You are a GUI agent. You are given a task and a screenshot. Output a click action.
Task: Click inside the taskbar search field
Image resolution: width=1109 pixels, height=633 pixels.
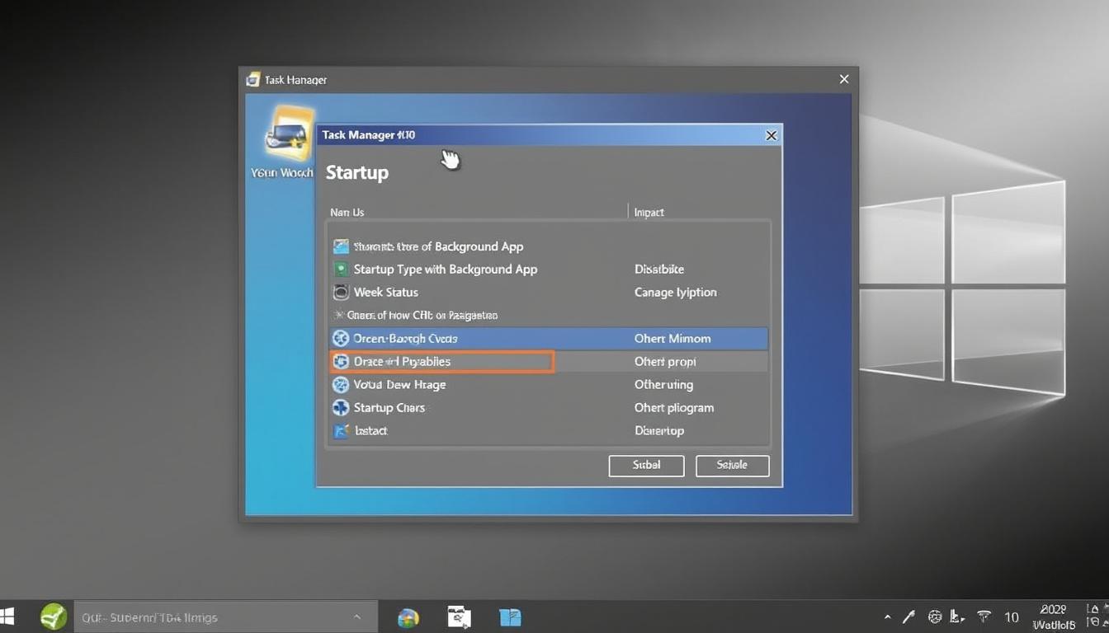tap(206, 616)
